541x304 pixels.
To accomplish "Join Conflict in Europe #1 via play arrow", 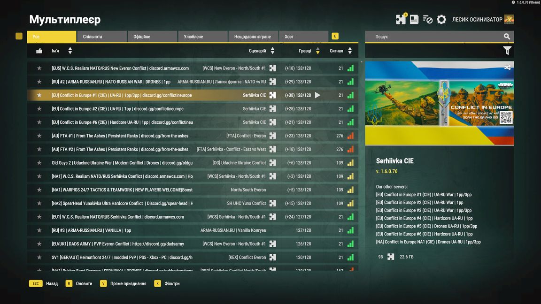I will click(x=317, y=95).
